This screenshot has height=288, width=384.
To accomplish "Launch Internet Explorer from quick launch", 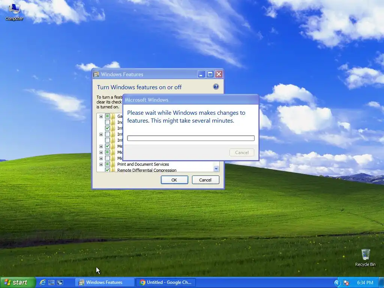I will [43, 282].
